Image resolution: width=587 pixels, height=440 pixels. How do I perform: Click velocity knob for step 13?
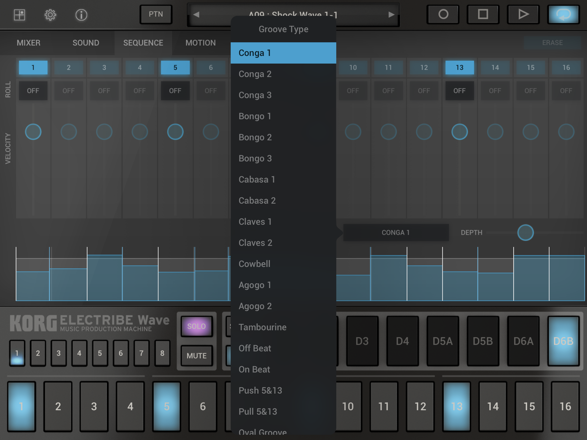click(459, 132)
